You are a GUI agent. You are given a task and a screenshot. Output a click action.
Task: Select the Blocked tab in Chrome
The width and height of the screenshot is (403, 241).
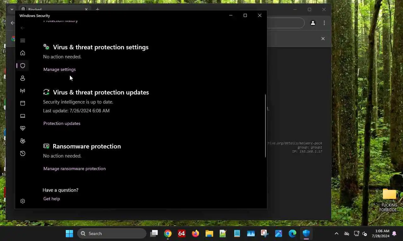click(x=54, y=9)
